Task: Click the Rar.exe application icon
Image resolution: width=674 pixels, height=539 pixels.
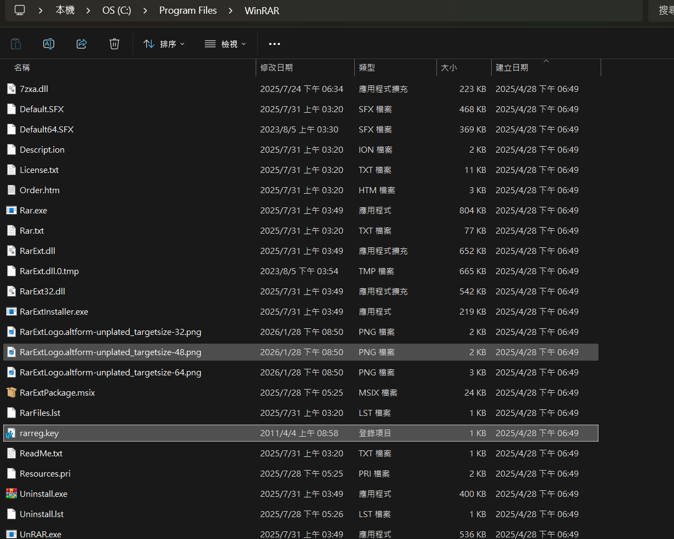Action: (x=11, y=210)
